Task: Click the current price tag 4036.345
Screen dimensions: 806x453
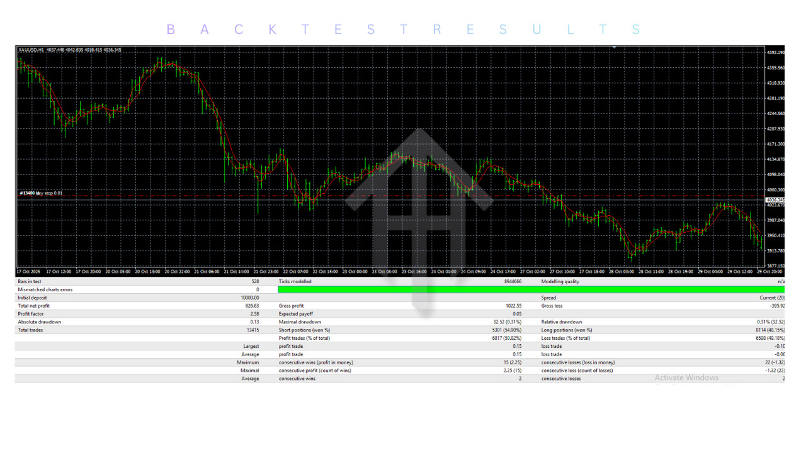Action: point(776,199)
